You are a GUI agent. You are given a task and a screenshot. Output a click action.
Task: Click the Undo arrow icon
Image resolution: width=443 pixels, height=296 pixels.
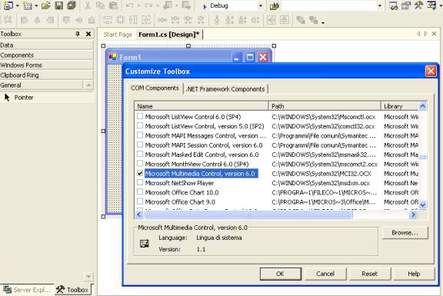130,5
